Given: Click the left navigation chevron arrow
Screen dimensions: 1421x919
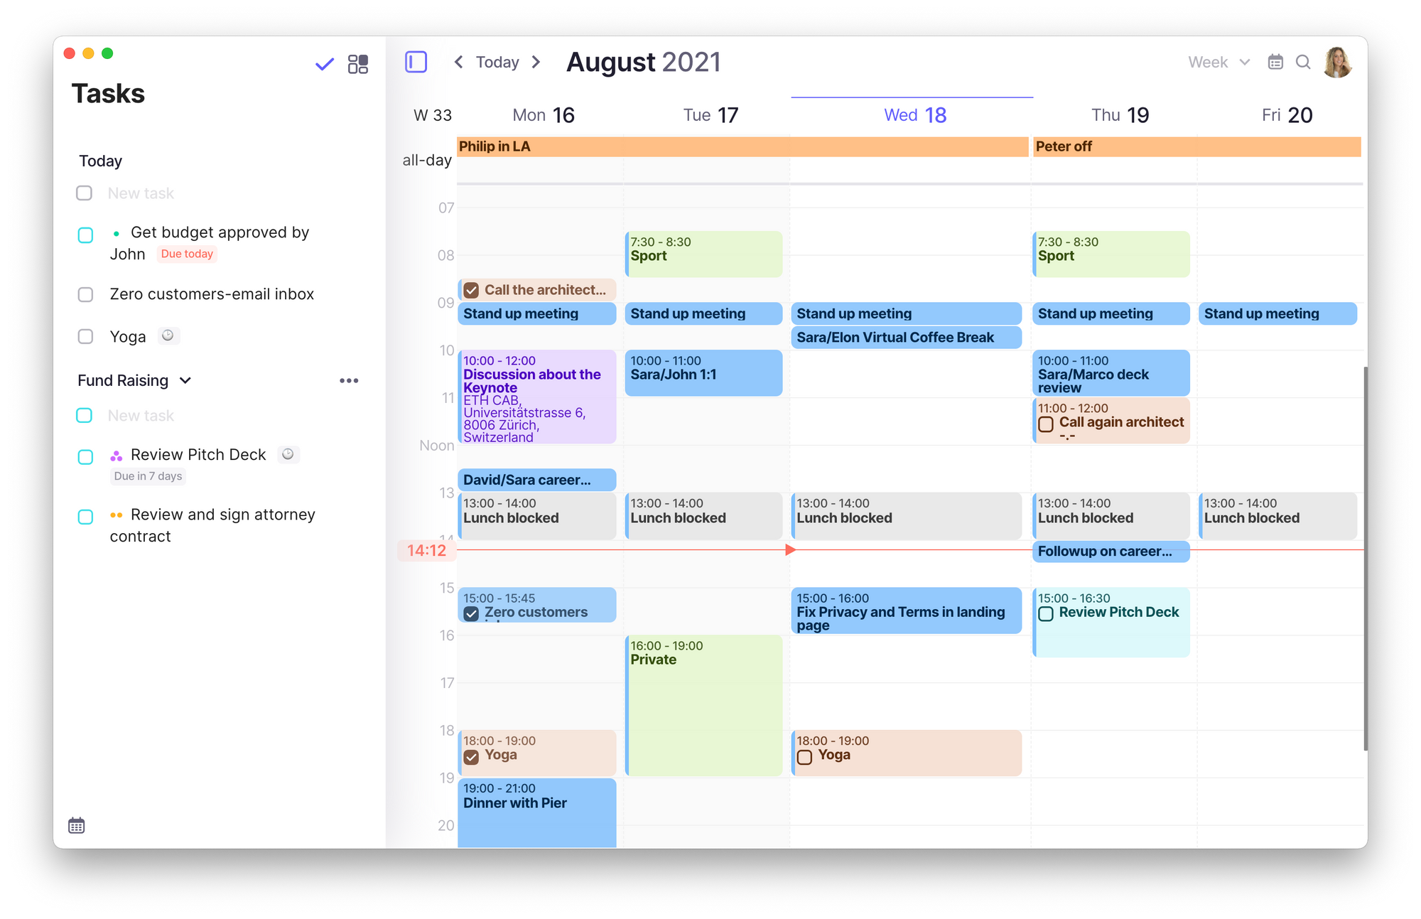Looking at the screenshot, I should 460,62.
